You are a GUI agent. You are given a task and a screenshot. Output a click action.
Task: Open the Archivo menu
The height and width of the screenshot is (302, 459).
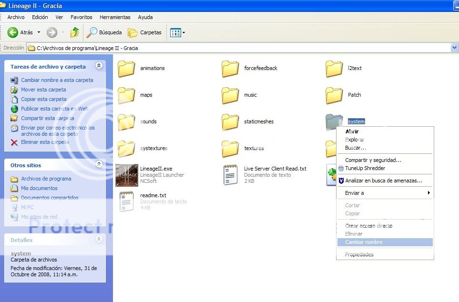(x=16, y=17)
